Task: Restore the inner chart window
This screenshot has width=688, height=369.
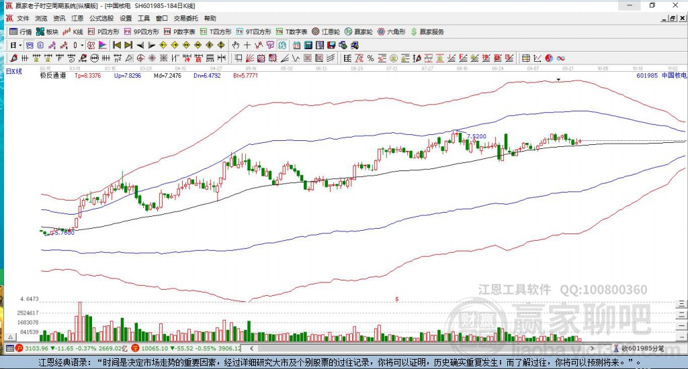Action: pyautogui.click(x=673, y=18)
